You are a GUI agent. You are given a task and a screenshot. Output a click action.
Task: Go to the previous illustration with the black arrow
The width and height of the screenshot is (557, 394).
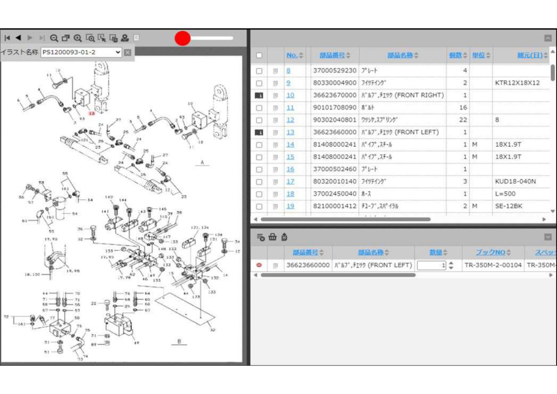coord(18,38)
